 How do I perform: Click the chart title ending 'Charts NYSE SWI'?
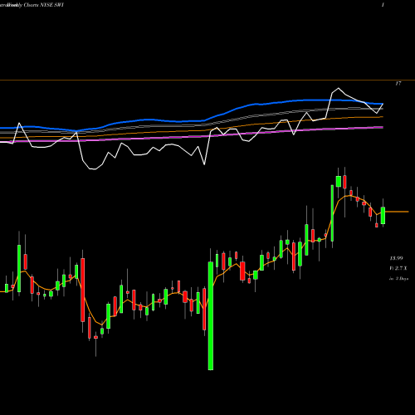tap(32, 5)
